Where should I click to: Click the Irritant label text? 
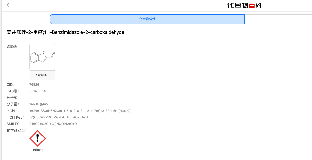coord(38,150)
